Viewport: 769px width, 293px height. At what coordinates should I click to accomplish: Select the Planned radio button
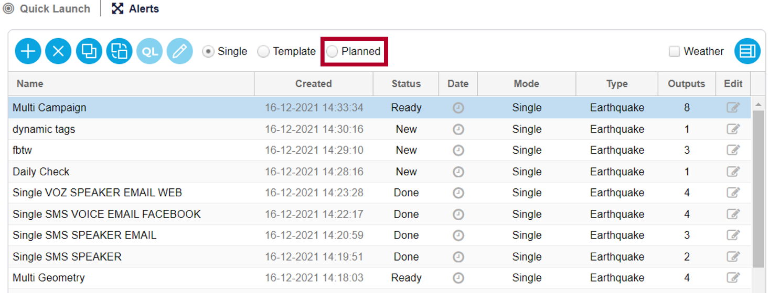coord(332,51)
